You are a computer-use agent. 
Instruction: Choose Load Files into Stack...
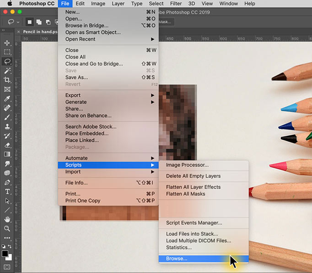[204, 234]
